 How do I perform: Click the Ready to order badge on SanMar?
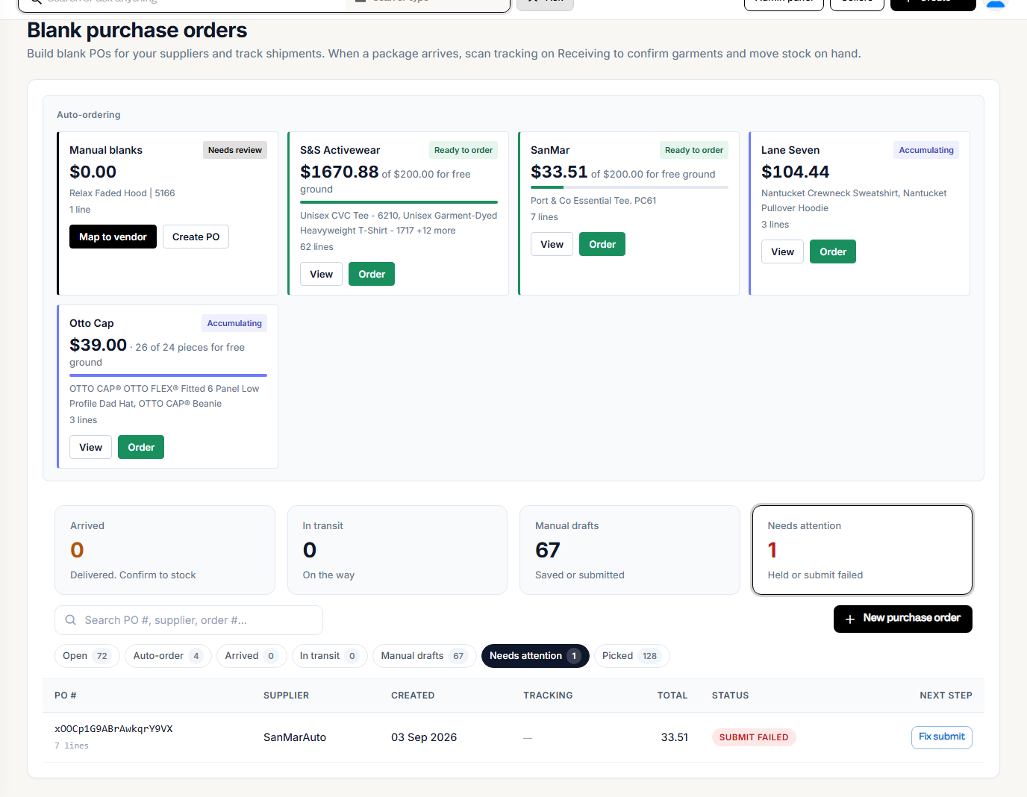(x=694, y=150)
